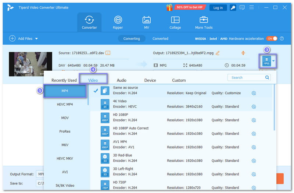
Task: Select MOV format category
Action: click(x=65, y=118)
